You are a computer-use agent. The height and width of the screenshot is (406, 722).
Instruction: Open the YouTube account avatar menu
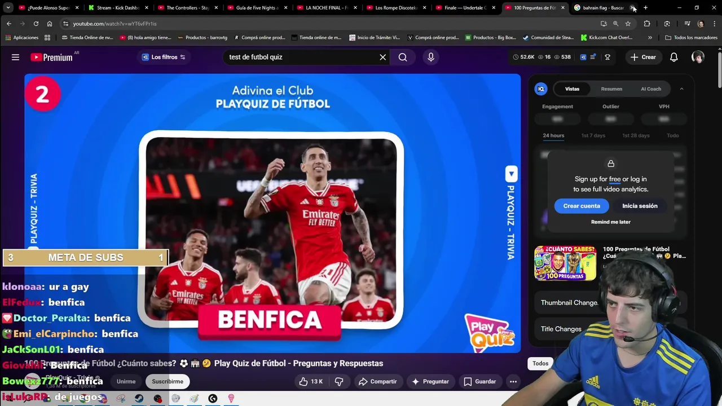[x=698, y=57]
